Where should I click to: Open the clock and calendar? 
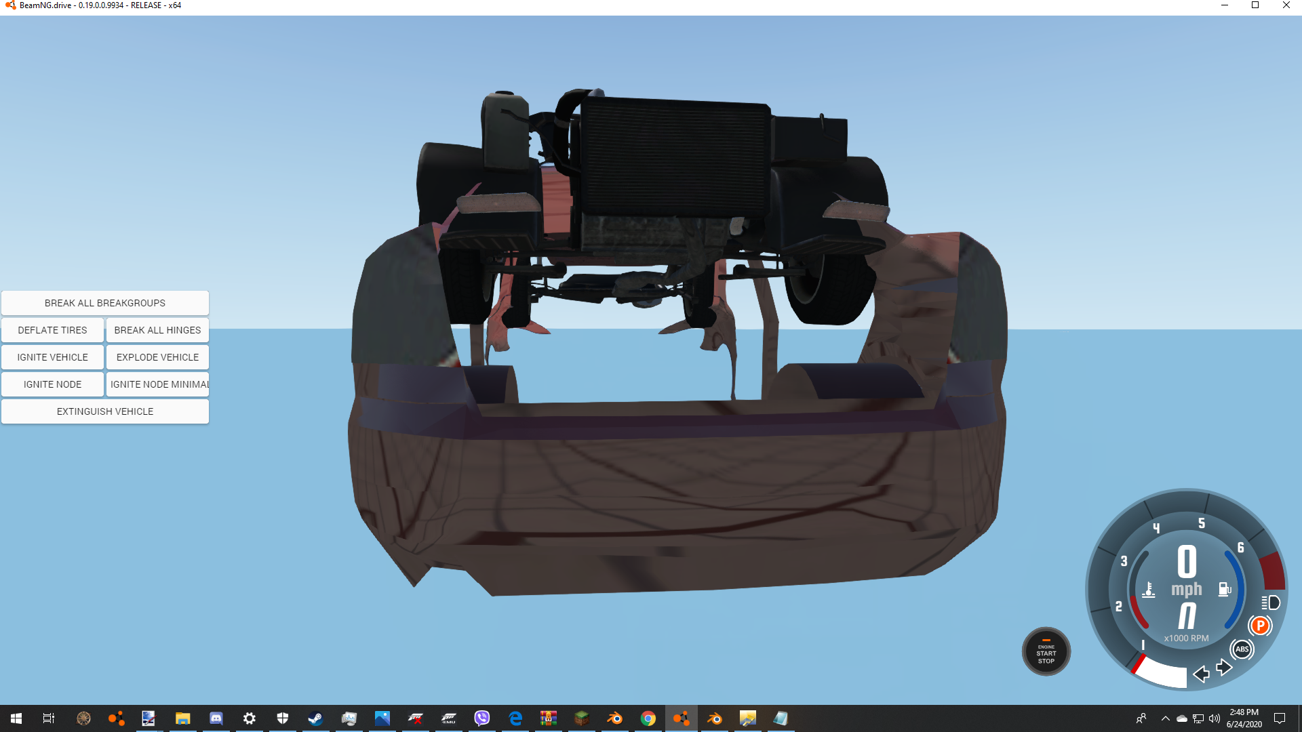(1244, 718)
